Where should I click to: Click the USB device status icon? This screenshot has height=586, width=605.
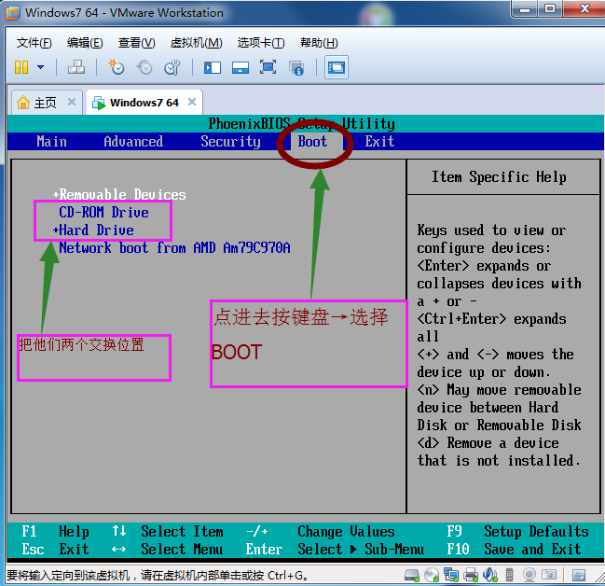click(x=509, y=575)
